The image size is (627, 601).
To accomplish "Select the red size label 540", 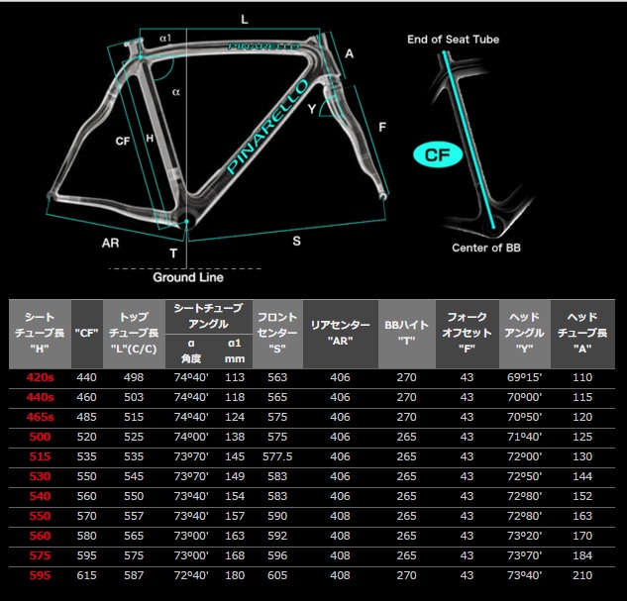I will pyautogui.click(x=40, y=496).
